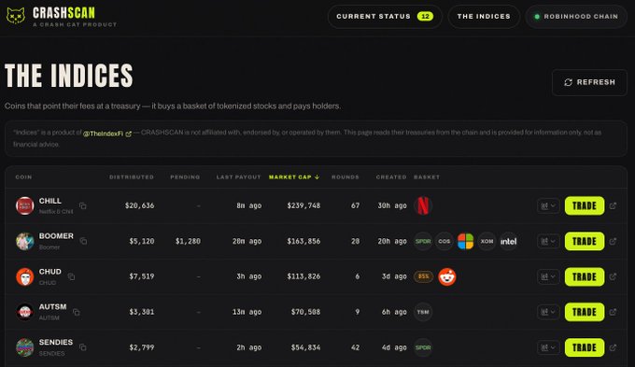Screen dimensions: 635x367
Task: Sort by the Pending column header
Action: click(185, 177)
